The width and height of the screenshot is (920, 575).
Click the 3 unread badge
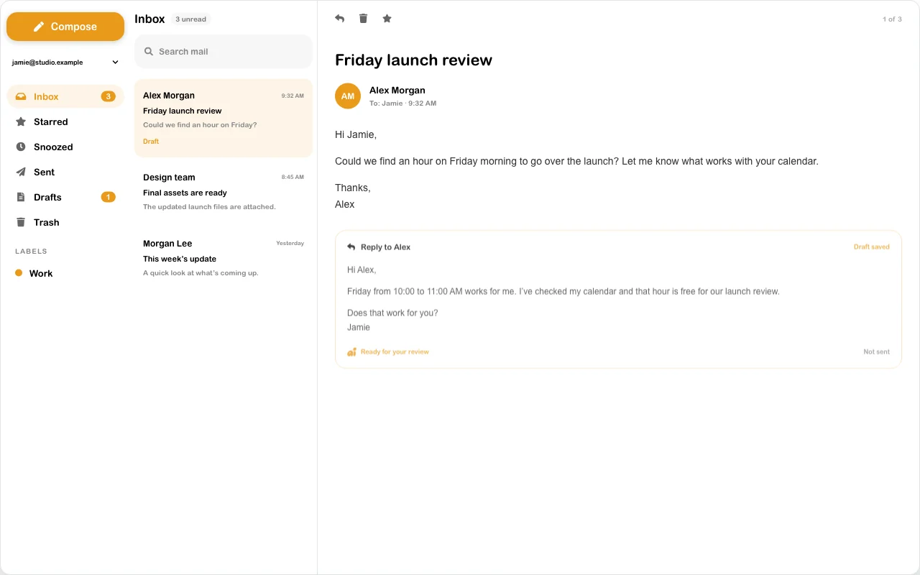(190, 19)
